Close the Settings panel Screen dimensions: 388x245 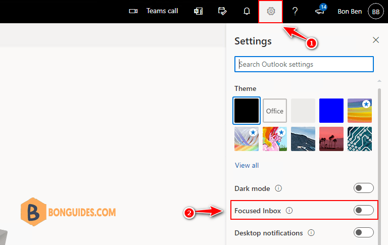(x=376, y=40)
